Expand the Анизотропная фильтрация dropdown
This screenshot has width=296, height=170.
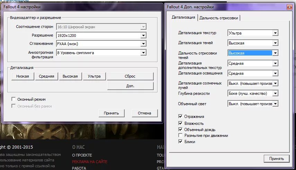tap(101, 53)
